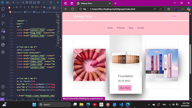Open Read Aloud in address bar
The height and width of the screenshot is (108, 192).
(155, 9)
